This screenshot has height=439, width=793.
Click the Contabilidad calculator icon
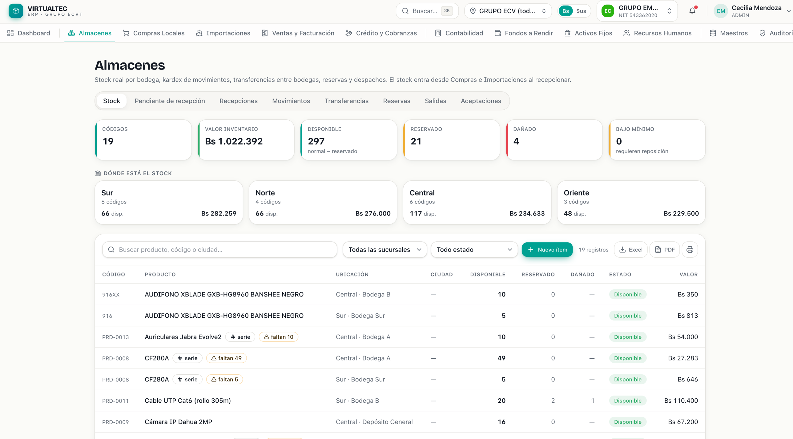point(438,33)
